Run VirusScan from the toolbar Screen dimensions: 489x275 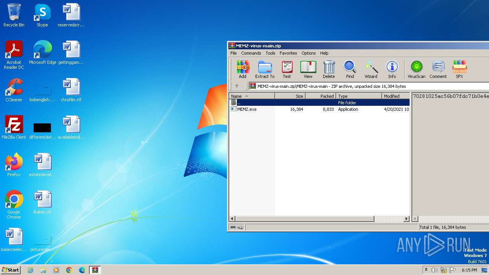pos(416,69)
